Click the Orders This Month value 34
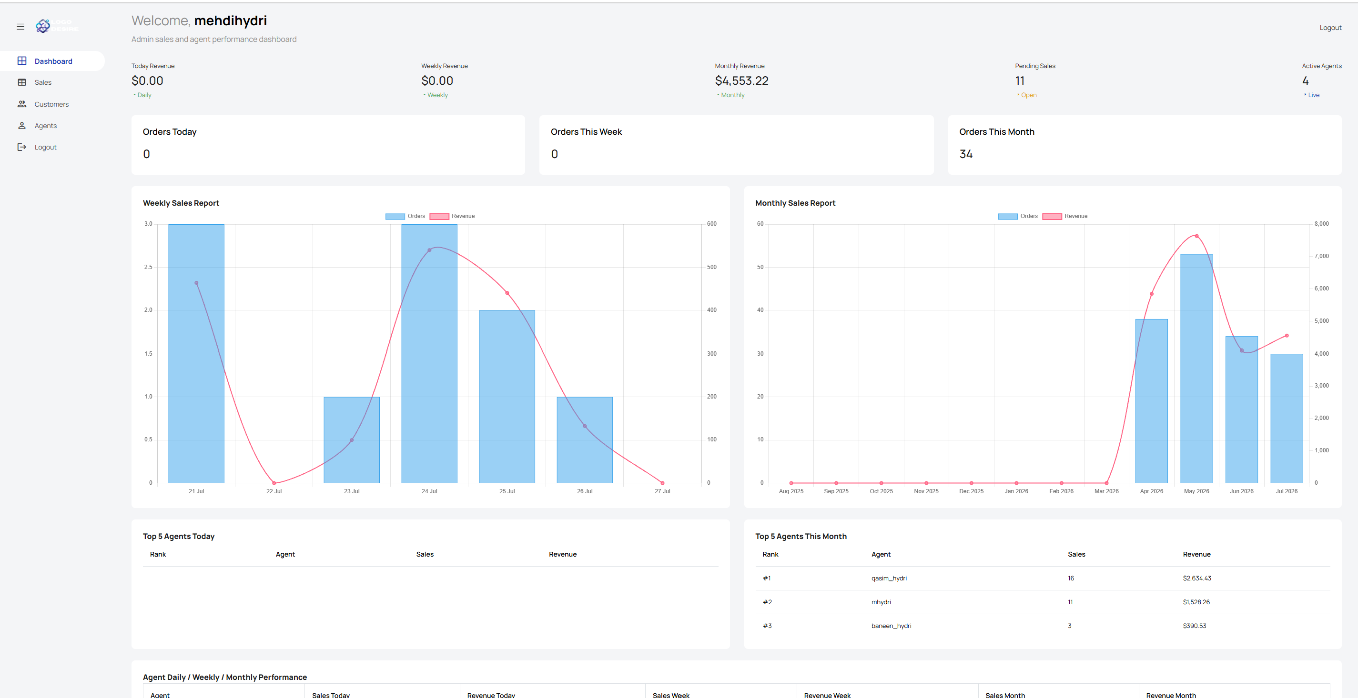This screenshot has width=1358, height=698. point(966,154)
